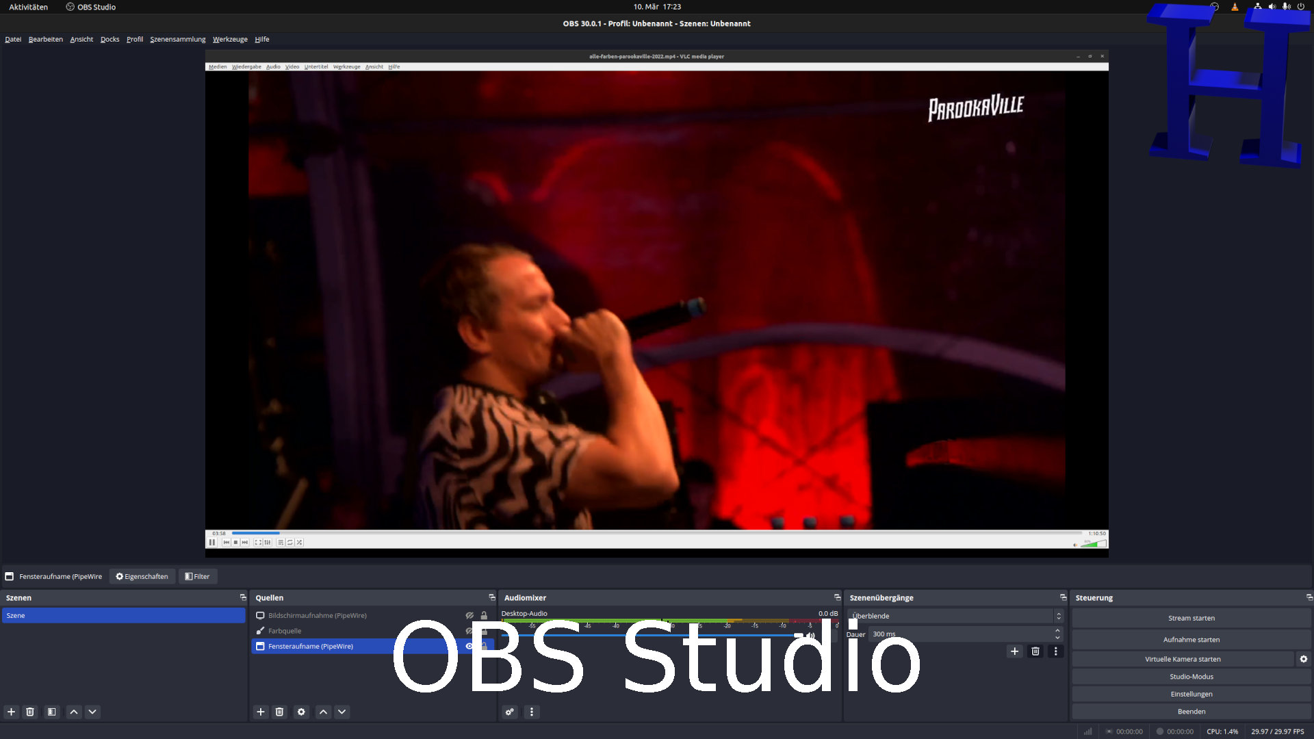Open the Profil menu

(135, 39)
